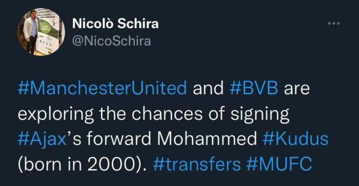This screenshot has width=359, height=186.
Task: Click the word 'chances' in tweet text
Action: 167,113
